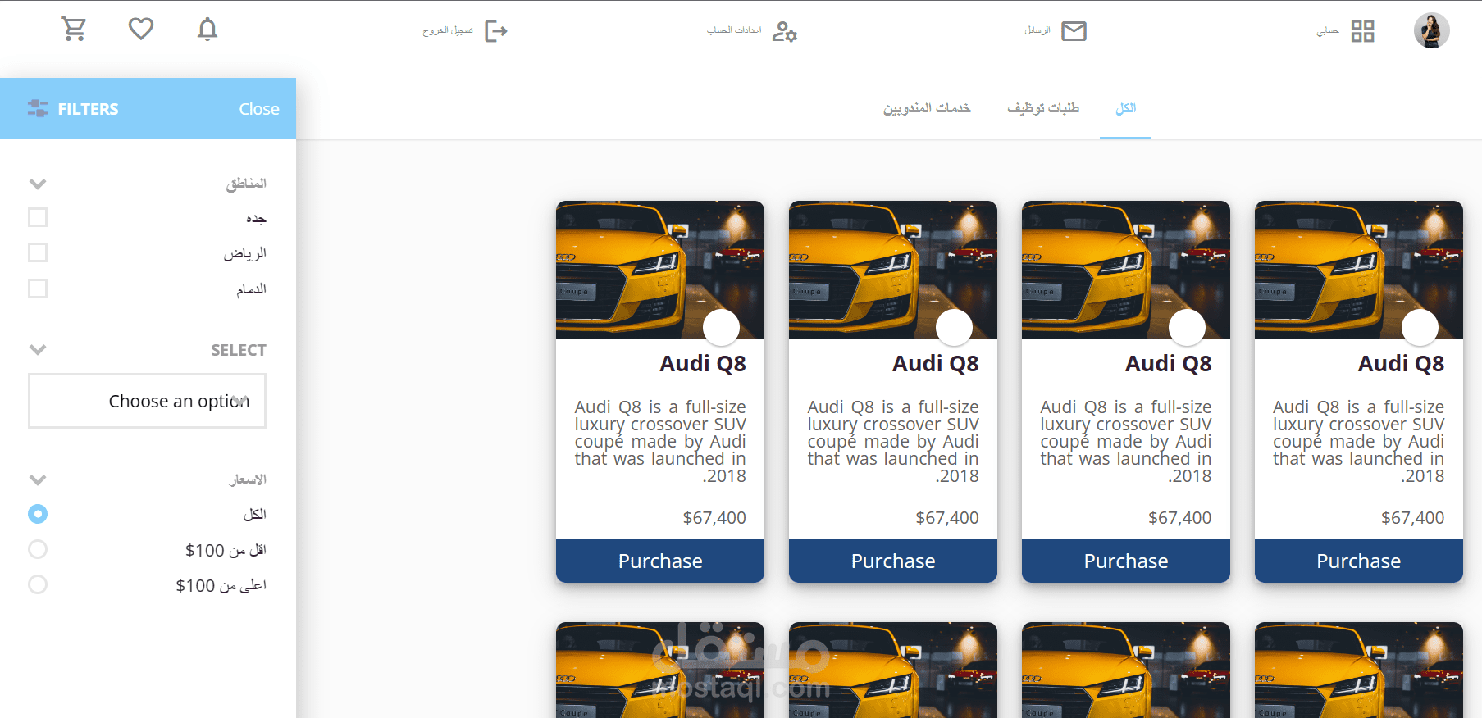Open account settings gear-person icon

(x=785, y=31)
